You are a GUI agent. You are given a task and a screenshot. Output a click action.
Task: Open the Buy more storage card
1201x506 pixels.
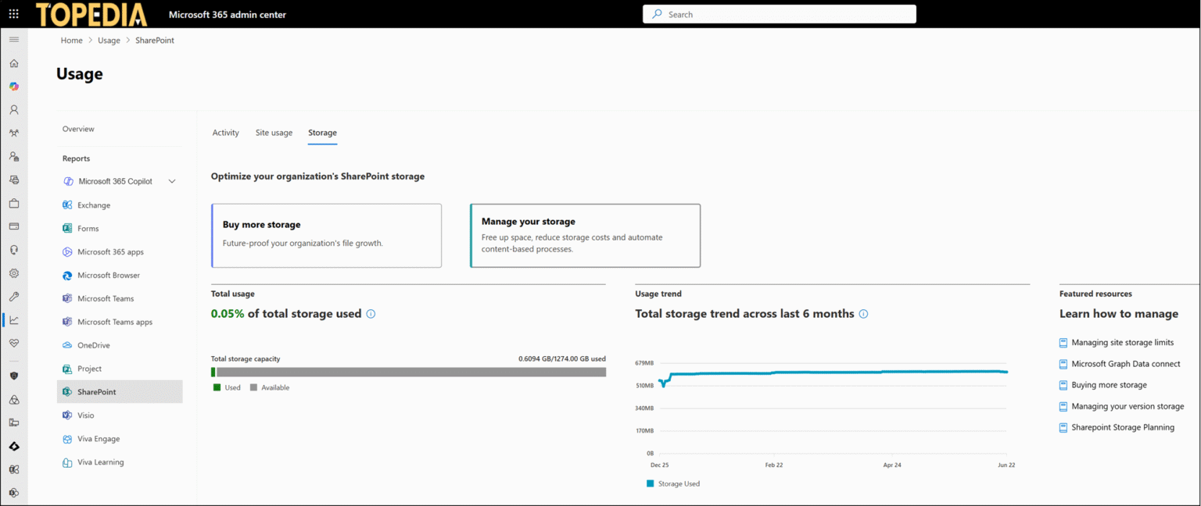point(326,235)
